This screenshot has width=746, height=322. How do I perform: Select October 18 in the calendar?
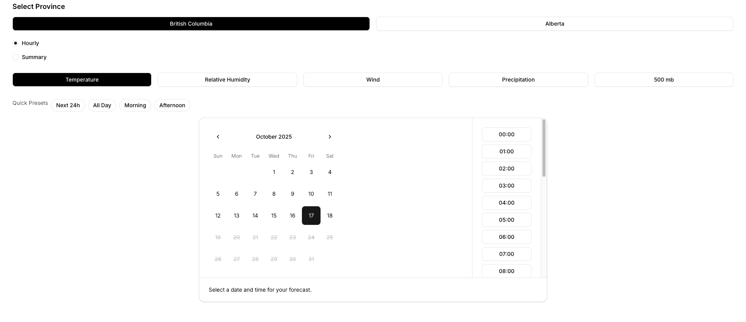330,216
